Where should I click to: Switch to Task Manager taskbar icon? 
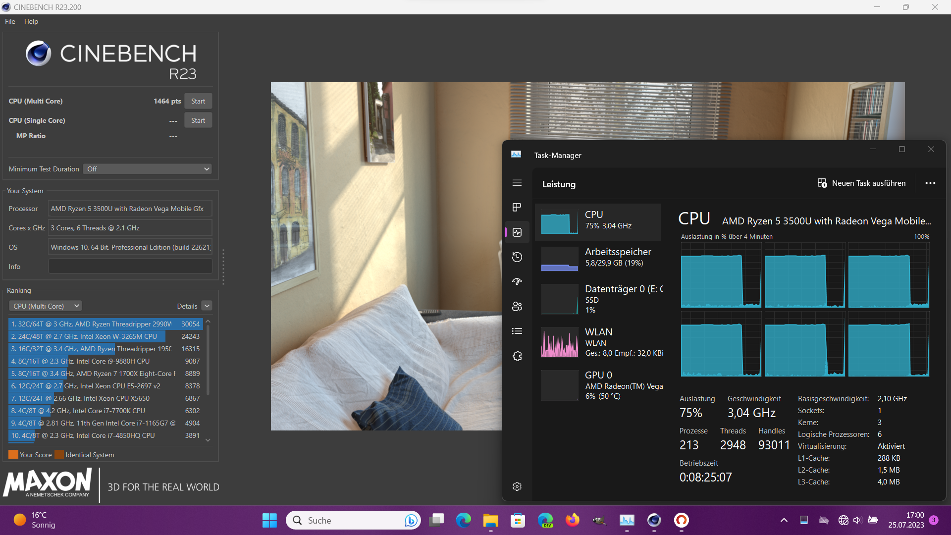point(627,520)
